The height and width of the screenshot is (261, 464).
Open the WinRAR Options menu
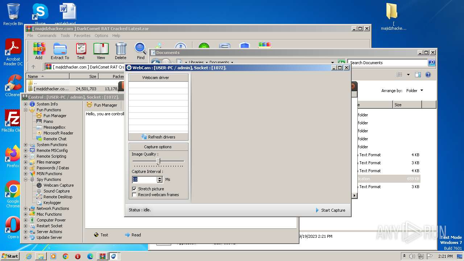click(x=101, y=36)
